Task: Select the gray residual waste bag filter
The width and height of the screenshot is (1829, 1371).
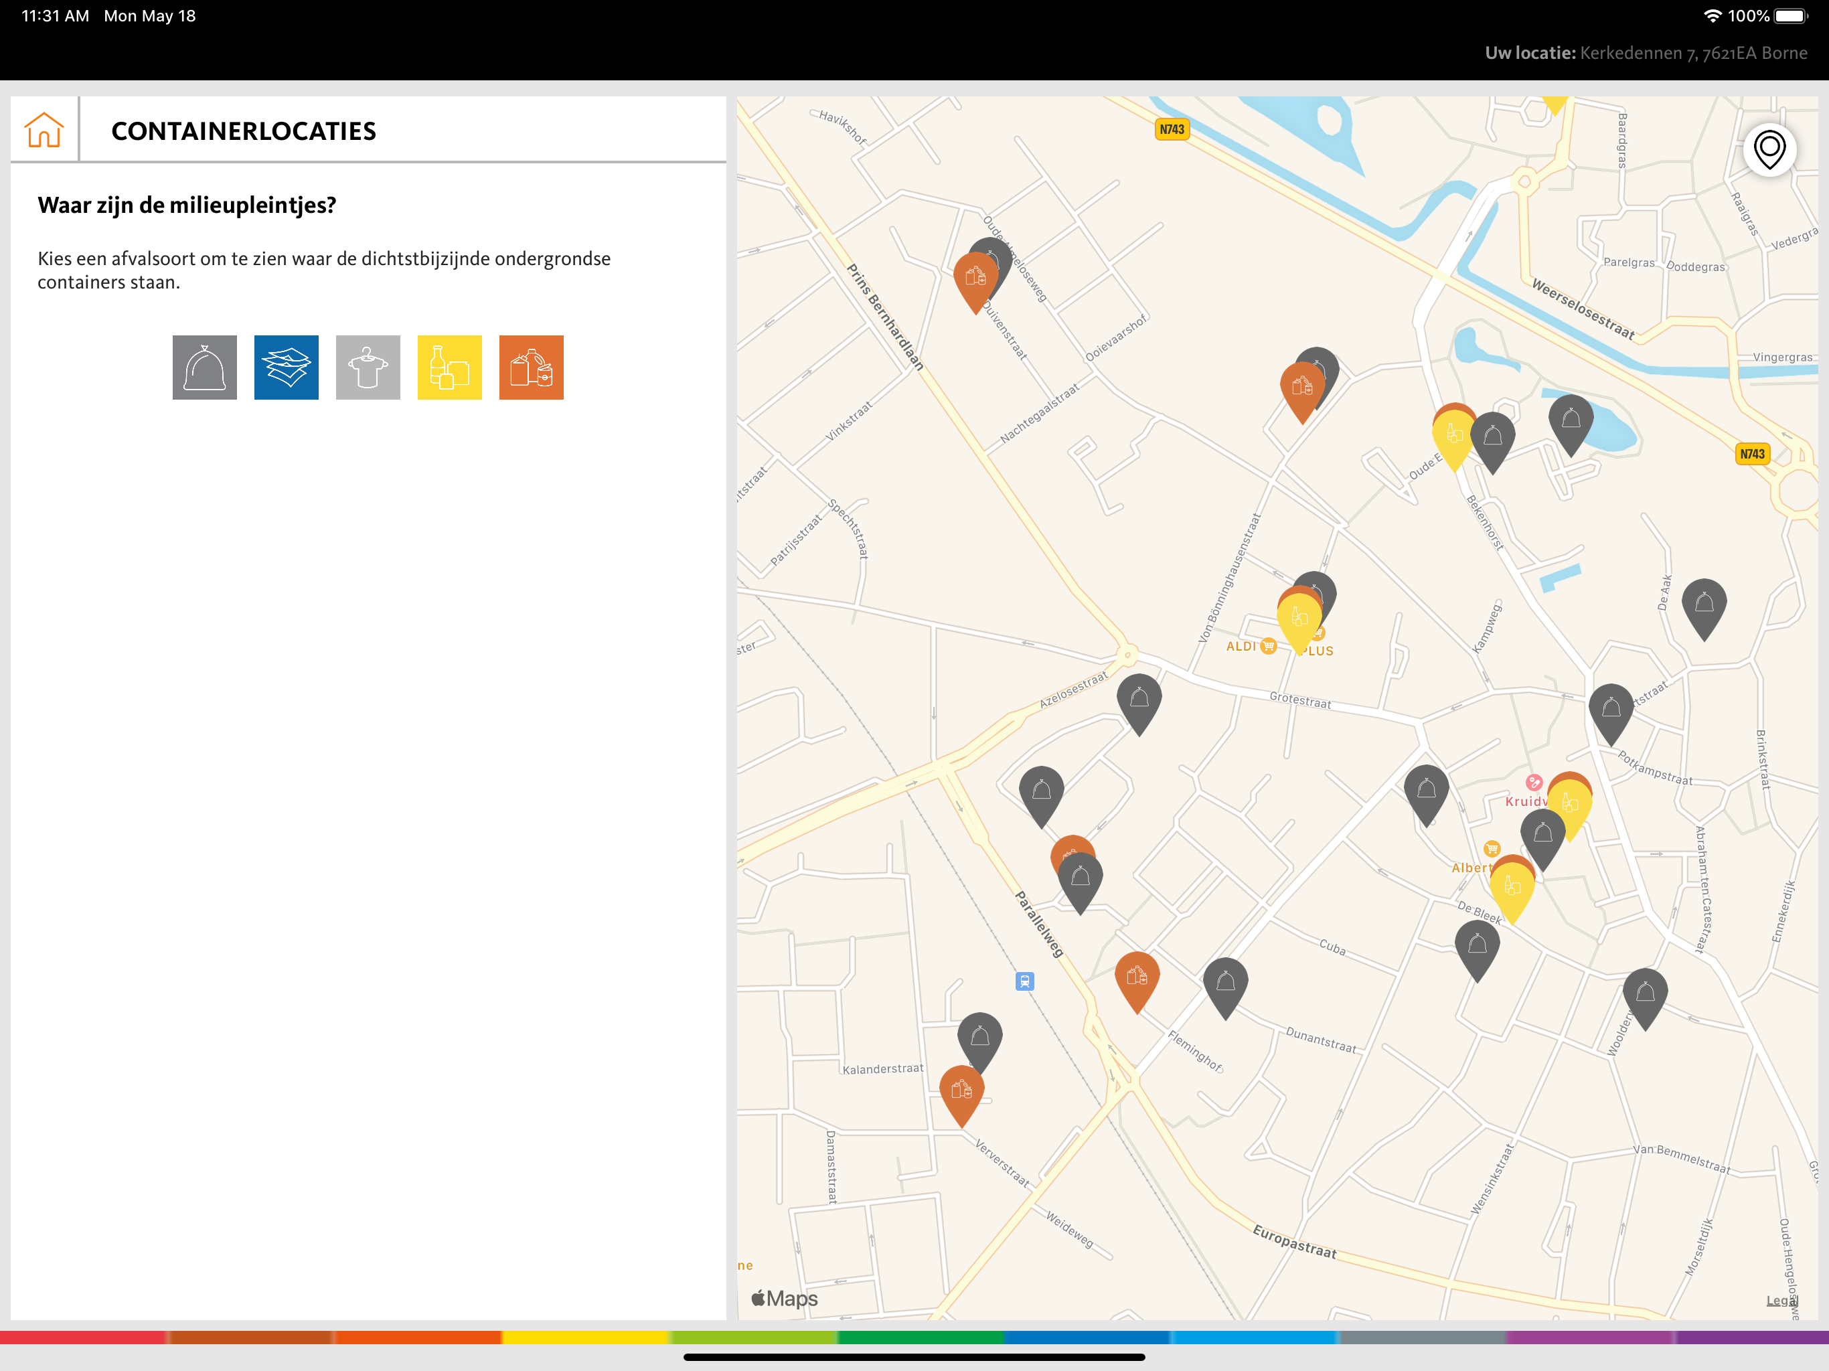Action: (x=204, y=367)
